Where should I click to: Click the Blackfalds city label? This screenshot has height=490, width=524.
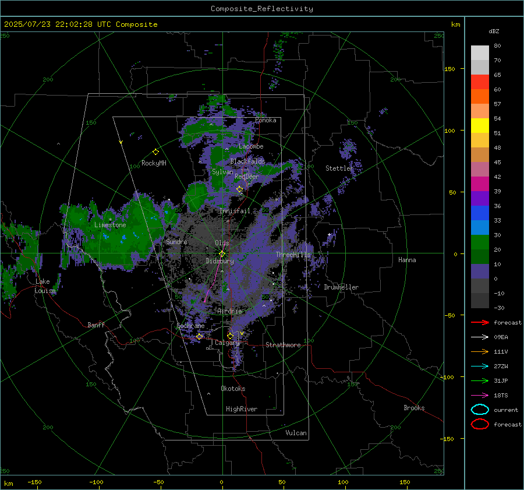[x=247, y=161]
